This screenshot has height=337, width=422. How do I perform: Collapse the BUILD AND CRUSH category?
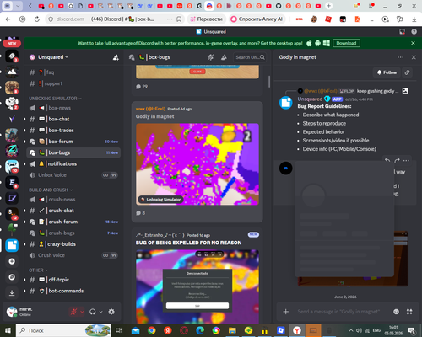(x=51, y=190)
